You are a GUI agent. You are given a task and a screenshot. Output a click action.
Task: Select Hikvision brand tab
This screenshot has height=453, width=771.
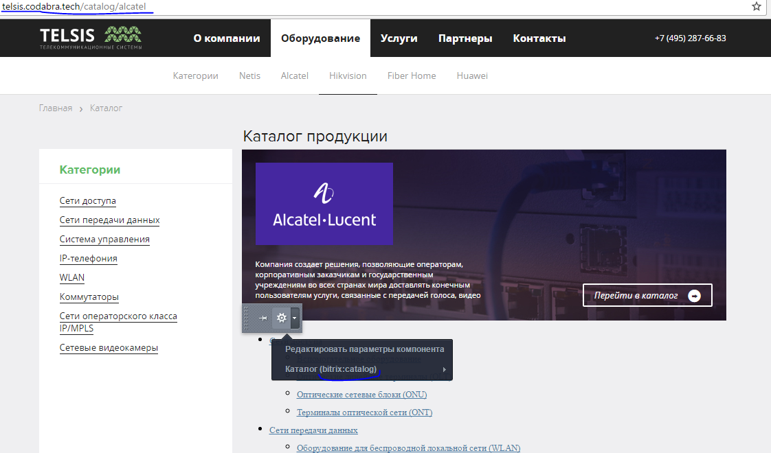click(x=348, y=75)
